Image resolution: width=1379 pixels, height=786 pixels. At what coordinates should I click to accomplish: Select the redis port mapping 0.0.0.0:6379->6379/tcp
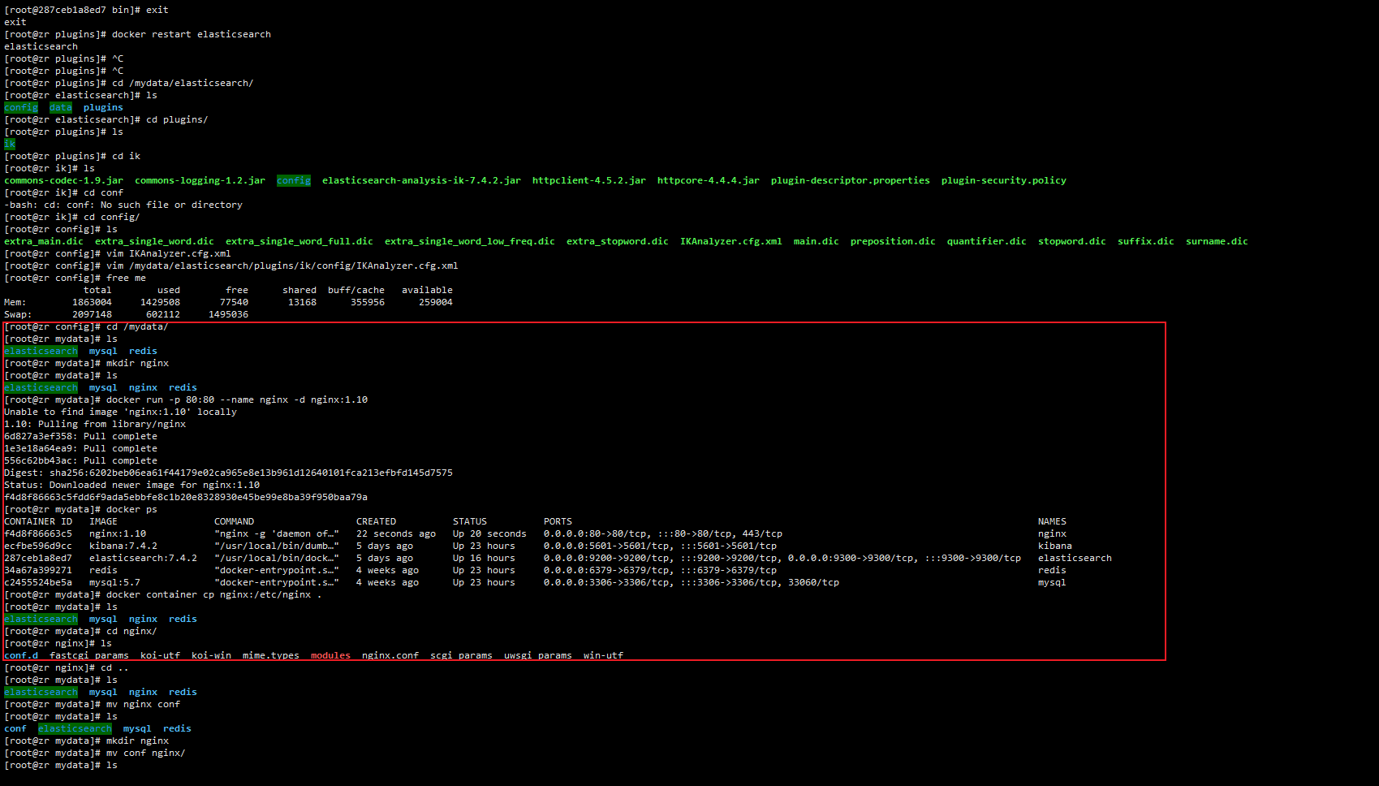click(606, 570)
